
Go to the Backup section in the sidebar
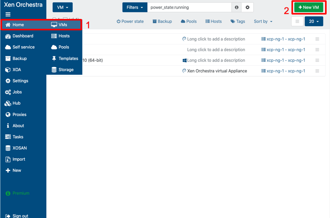(19, 58)
